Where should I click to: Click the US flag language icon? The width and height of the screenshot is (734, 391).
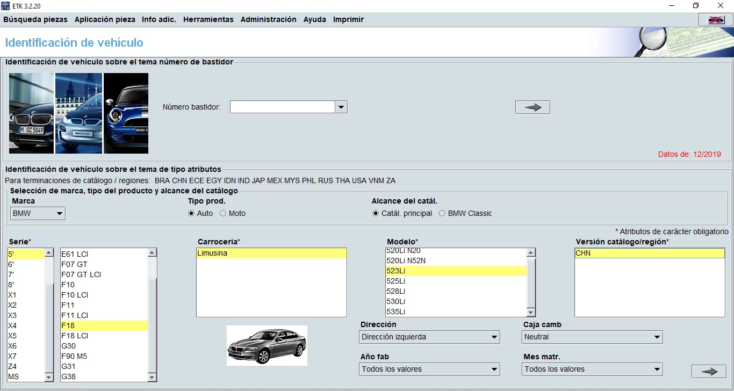pos(715,19)
